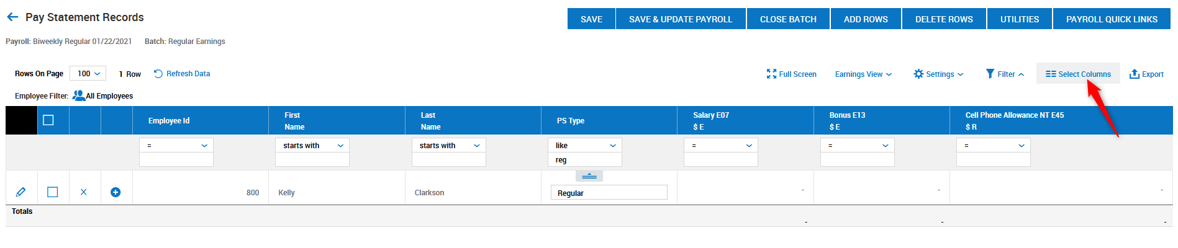This screenshot has width=1178, height=248.
Task: Open First Name 'starts with' operator dropdown
Action: 312,145
